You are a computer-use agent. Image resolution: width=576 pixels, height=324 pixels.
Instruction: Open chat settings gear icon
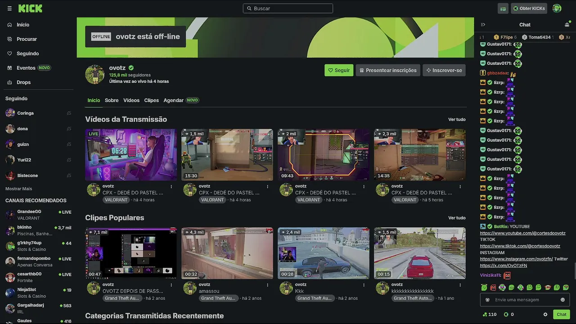(545, 315)
